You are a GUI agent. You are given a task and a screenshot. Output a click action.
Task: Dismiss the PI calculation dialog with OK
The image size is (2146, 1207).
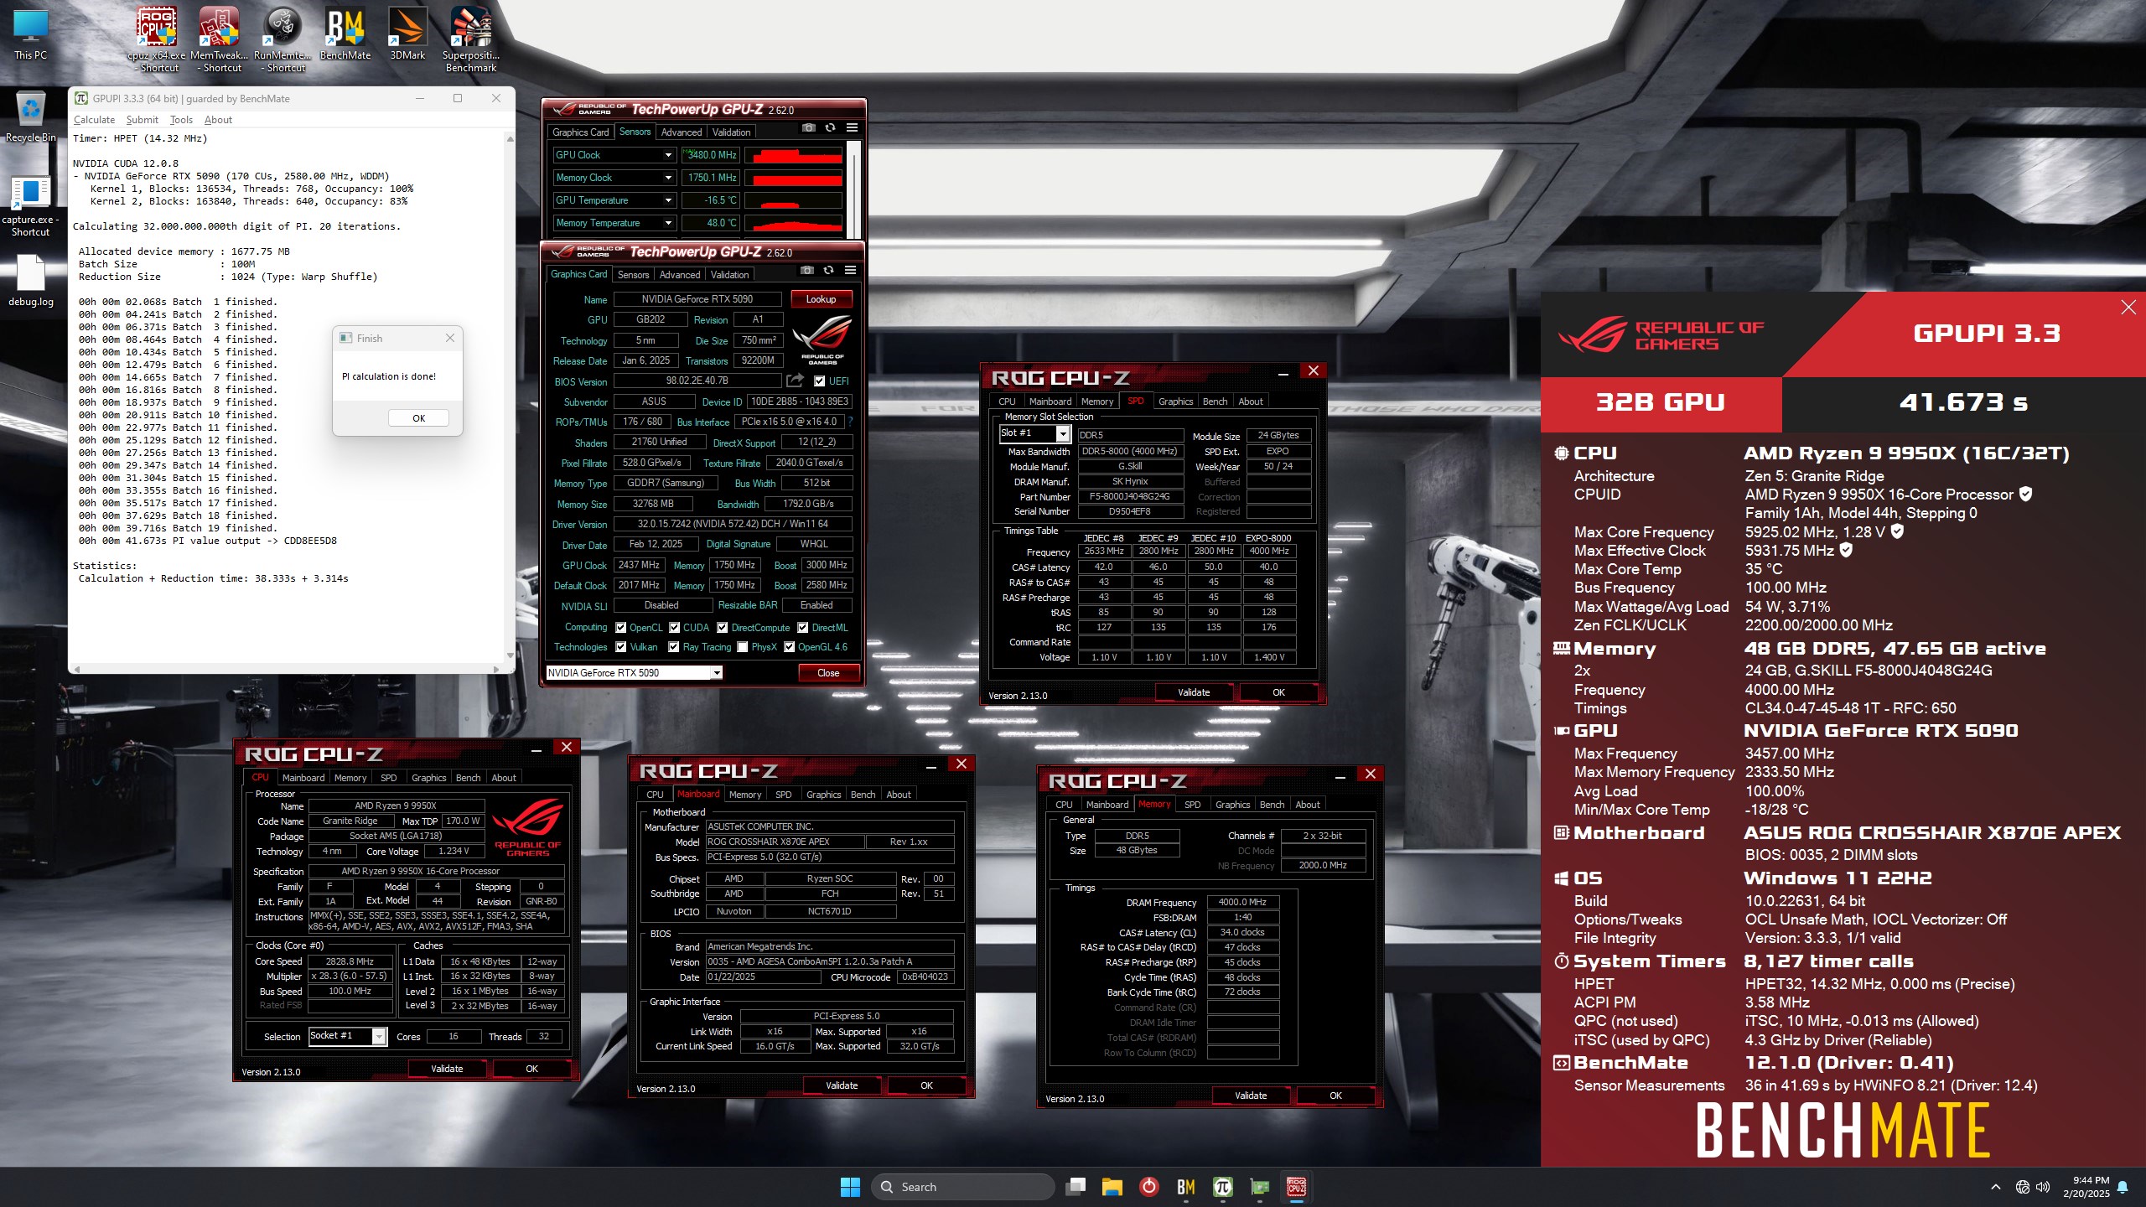[419, 417]
